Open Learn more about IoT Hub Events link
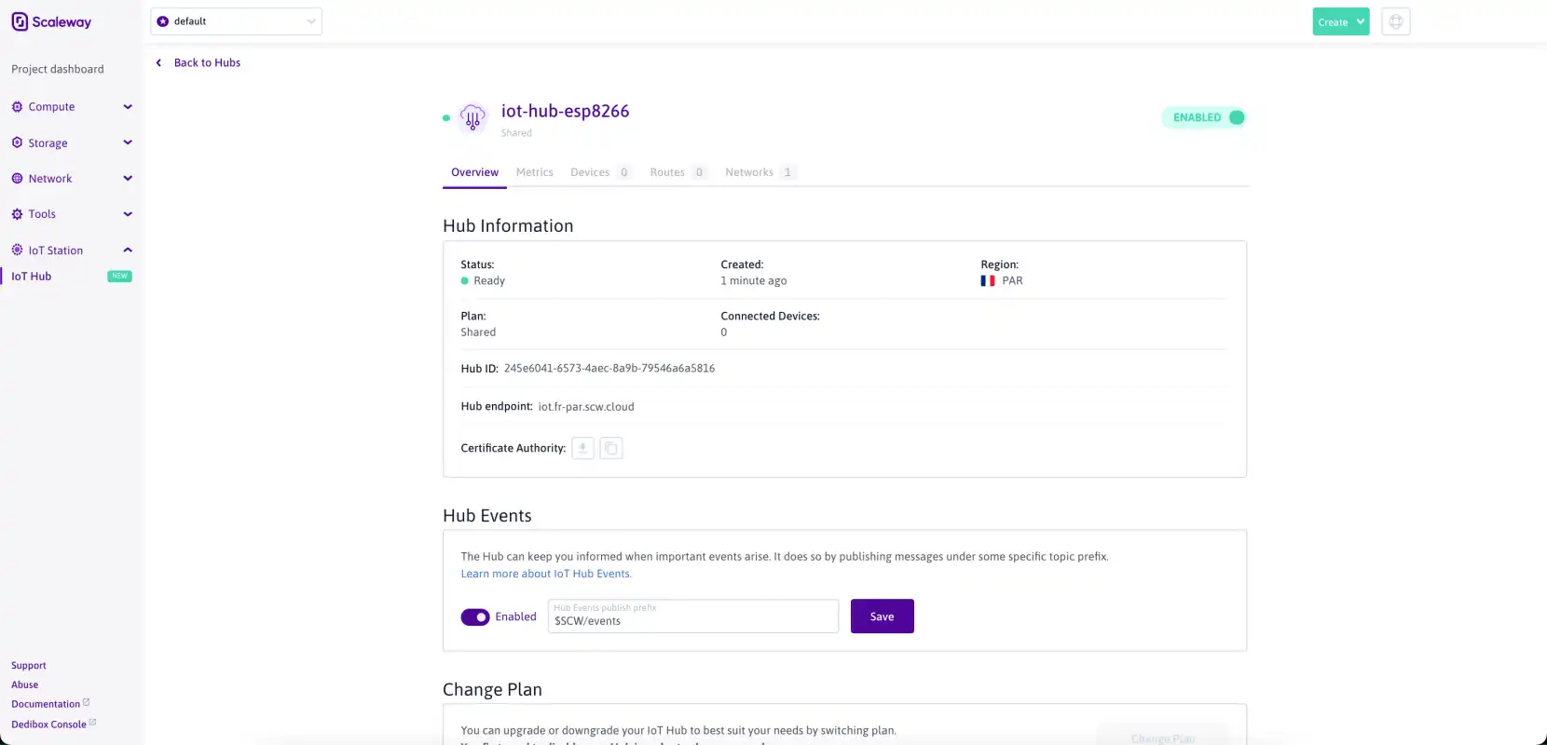Image resolution: width=1547 pixels, height=745 pixels. (x=546, y=574)
